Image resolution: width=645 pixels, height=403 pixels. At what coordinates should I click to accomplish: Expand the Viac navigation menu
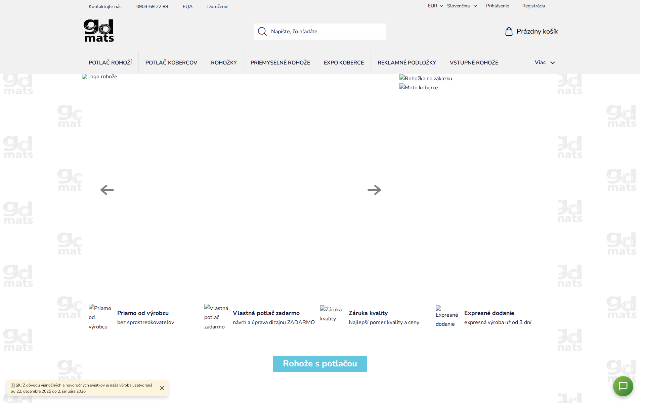pos(544,62)
